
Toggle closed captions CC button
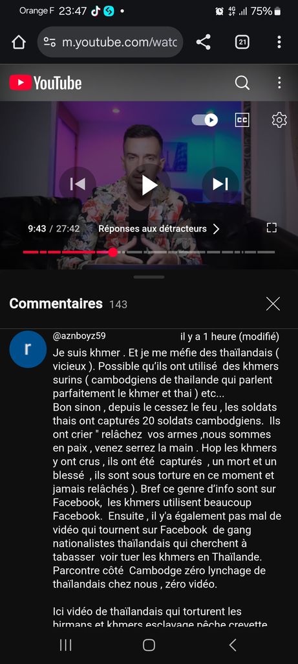(242, 120)
